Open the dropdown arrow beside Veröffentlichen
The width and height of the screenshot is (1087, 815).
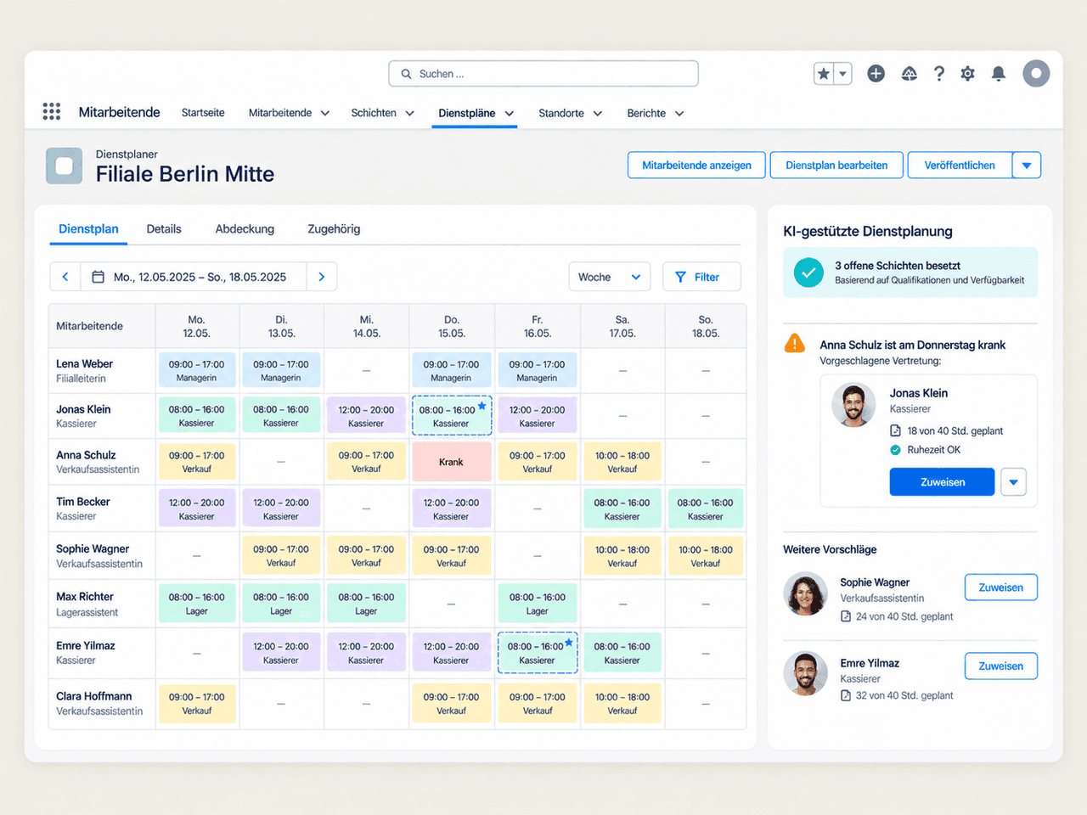tap(1027, 166)
